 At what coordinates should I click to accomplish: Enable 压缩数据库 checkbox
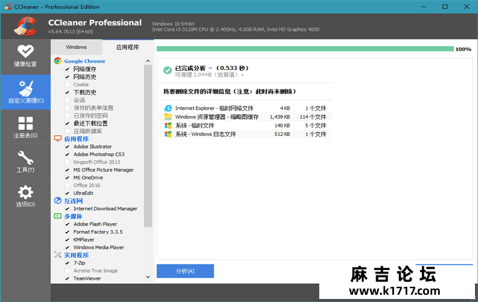pyautogui.click(x=68, y=131)
